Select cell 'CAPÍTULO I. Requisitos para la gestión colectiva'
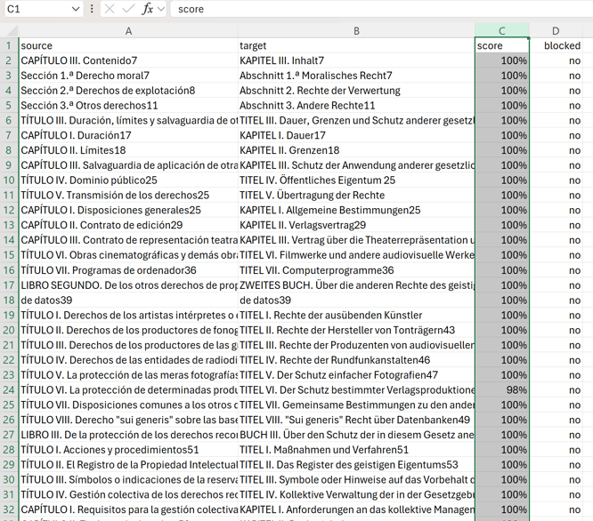The height and width of the screenshot is (521, 593). (128, 509)
